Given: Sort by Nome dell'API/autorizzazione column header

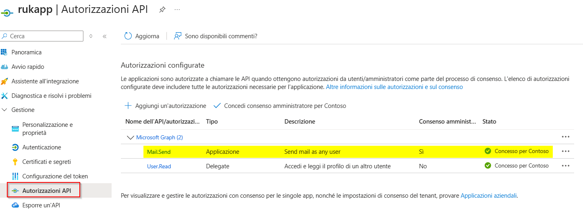Looking at the screenshot, I should 163,122.
